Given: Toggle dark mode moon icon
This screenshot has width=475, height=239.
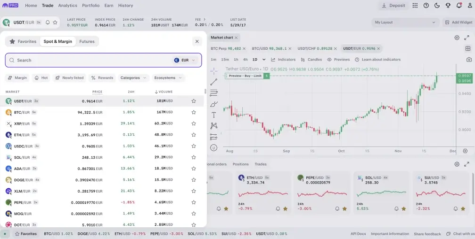Looking at the screenshot, I should [437, 6].
